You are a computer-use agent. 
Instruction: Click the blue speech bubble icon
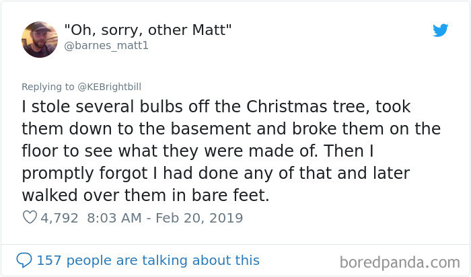24,260
